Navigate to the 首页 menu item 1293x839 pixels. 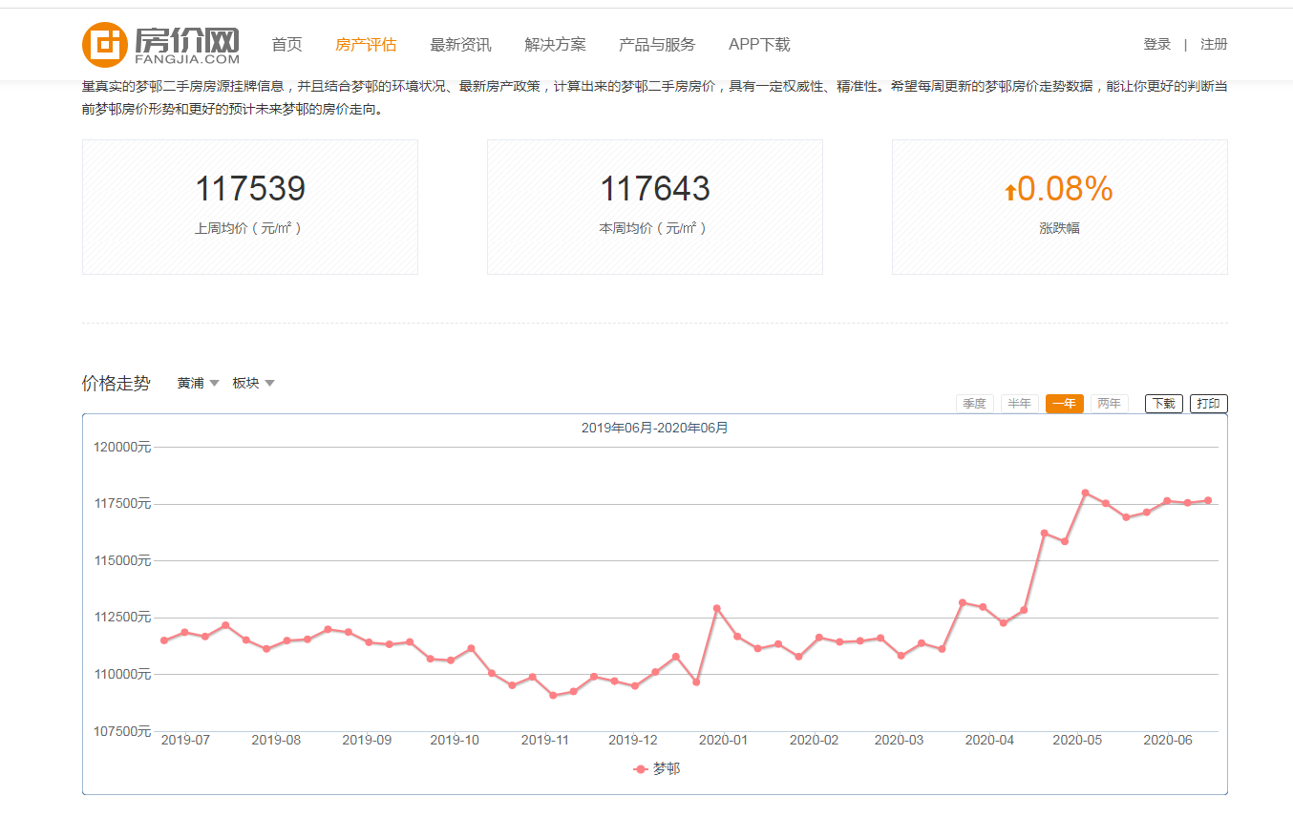point(287,43)
